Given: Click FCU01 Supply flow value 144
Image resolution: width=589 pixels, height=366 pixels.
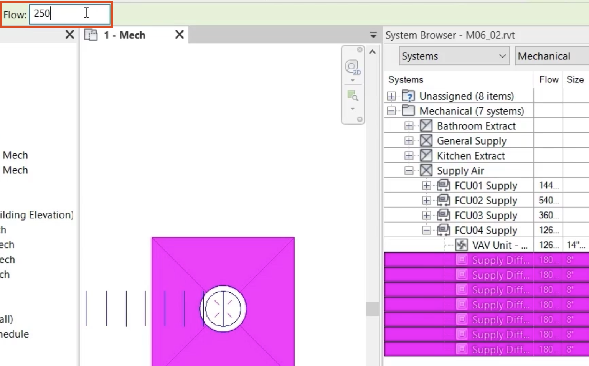Looking at the screenshot, I should (548, 186).
